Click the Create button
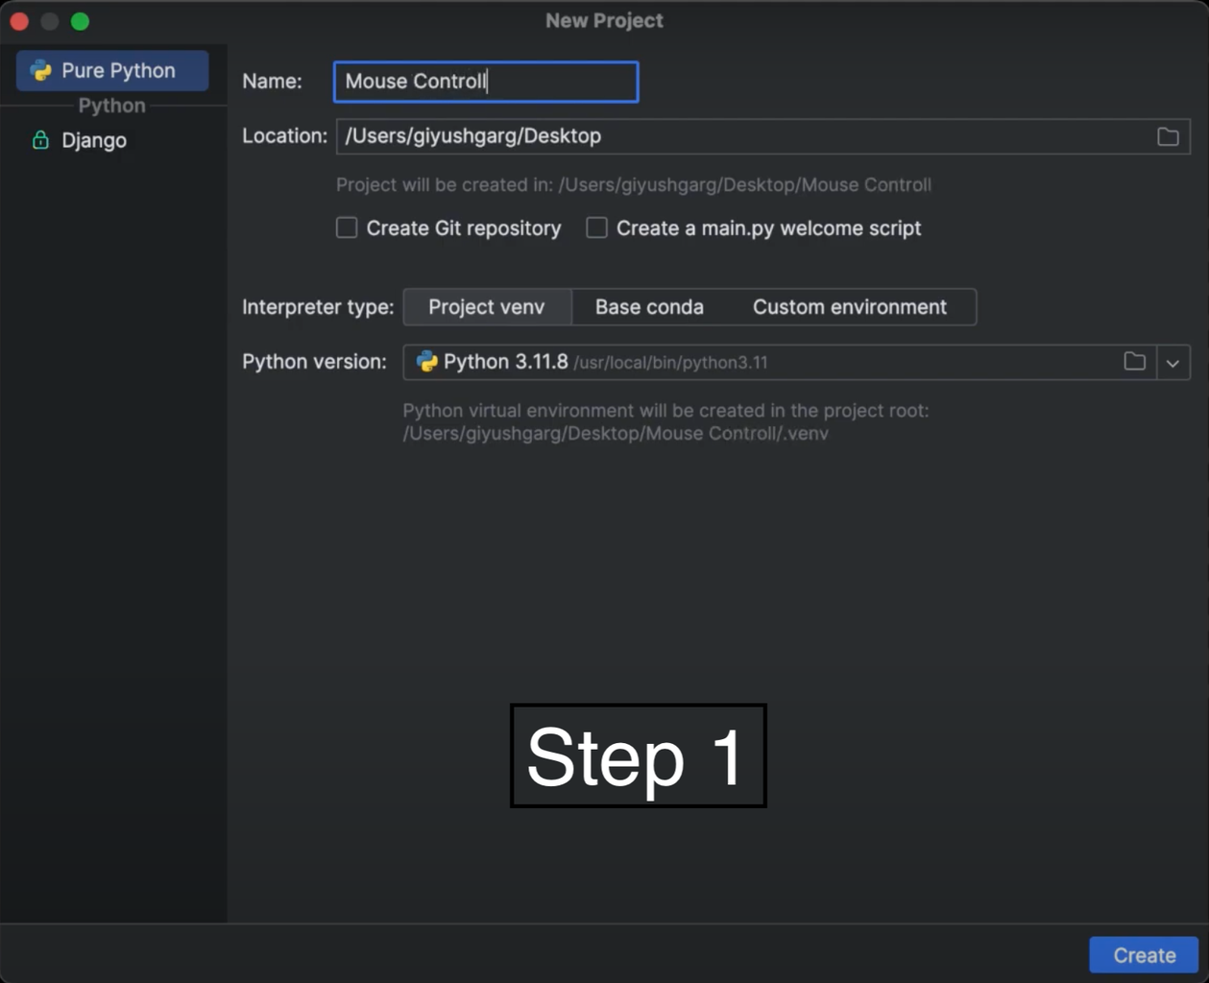Image resolution: width=1209 pixels, height=983 pixels. 1144,954
